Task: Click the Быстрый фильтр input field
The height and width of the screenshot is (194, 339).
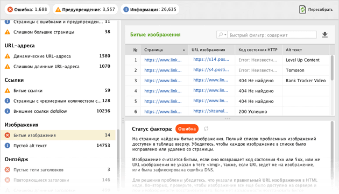Action: click(272, 35)
